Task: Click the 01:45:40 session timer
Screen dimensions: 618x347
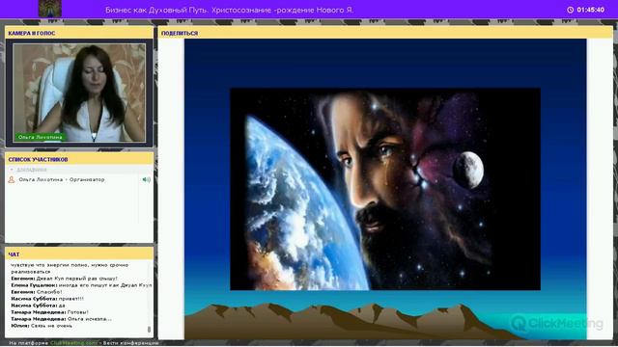Action: click(x=590, y=10)
